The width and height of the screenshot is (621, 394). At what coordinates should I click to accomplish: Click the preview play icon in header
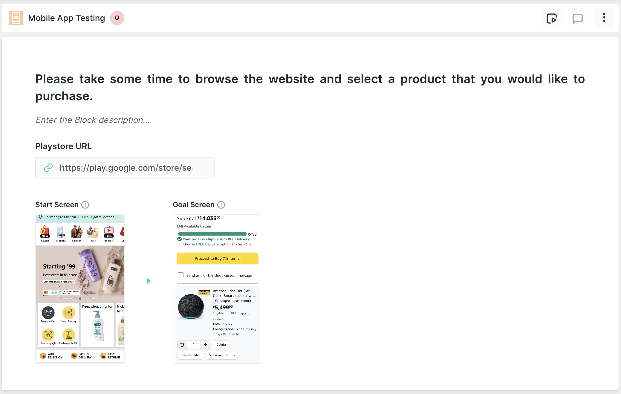(551, 18)
